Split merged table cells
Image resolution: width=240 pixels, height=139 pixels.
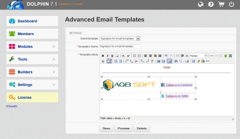tap(158, 61)
